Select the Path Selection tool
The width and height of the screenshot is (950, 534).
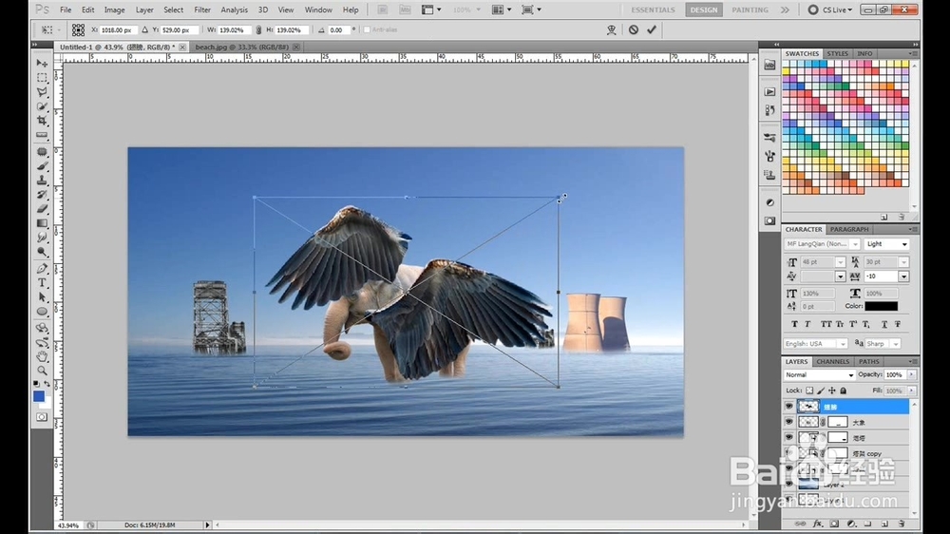(x=42, y=297)
